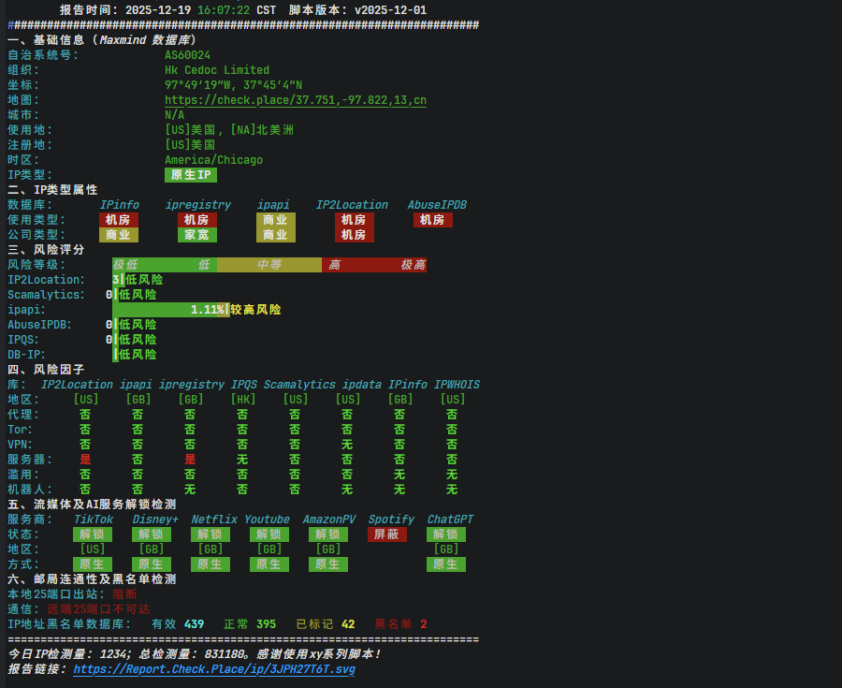The height and width of the screenshot is (688, 842).
Task: Click the red 机房 badge under AbuseIPDB
Action: 432,220
